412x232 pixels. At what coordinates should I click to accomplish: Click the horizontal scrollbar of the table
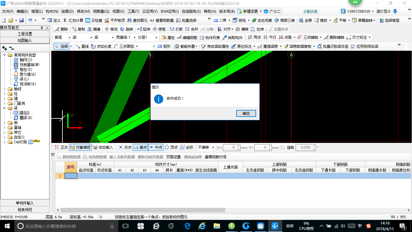[x=143, y=210]
